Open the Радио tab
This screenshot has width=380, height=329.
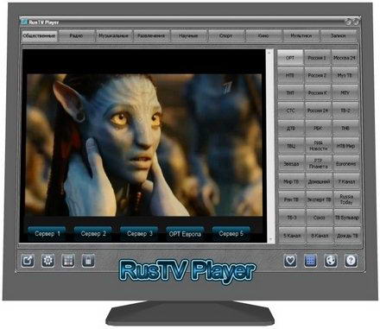click(76, 36)
